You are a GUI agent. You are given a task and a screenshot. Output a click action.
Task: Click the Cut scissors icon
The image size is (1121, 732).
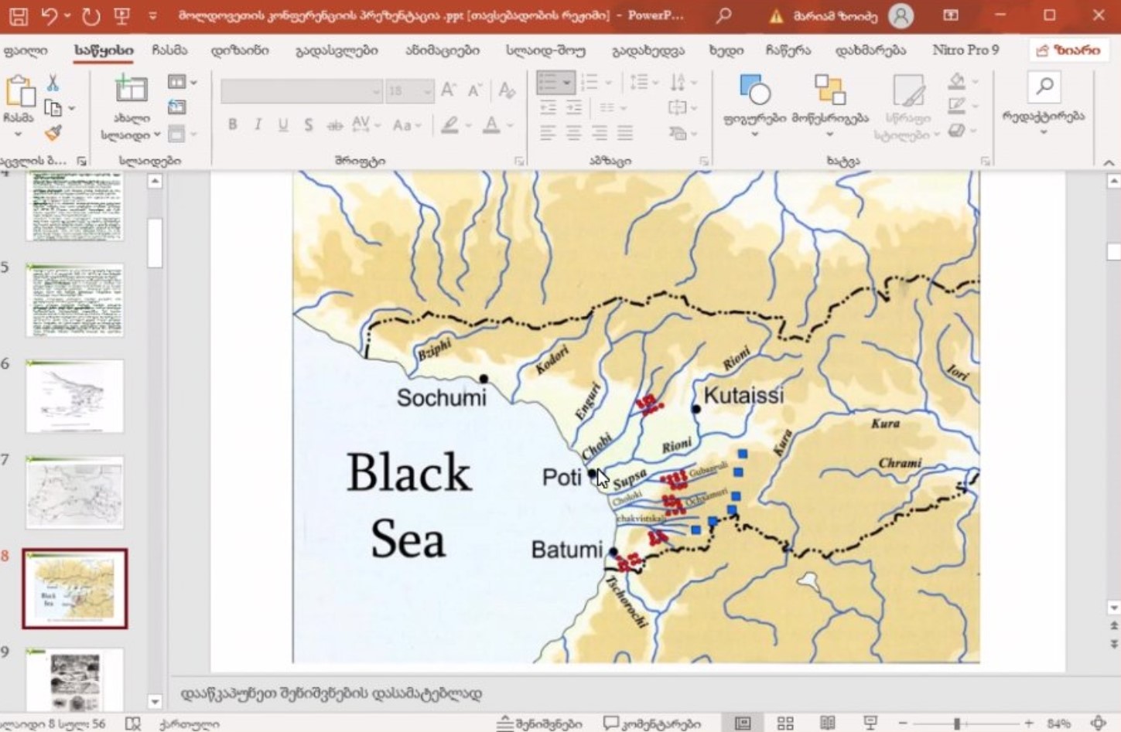coord(53,83)
